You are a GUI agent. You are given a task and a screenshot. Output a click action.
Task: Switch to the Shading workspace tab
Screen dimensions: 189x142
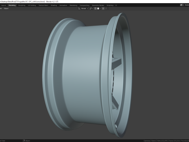pos(54,6)
